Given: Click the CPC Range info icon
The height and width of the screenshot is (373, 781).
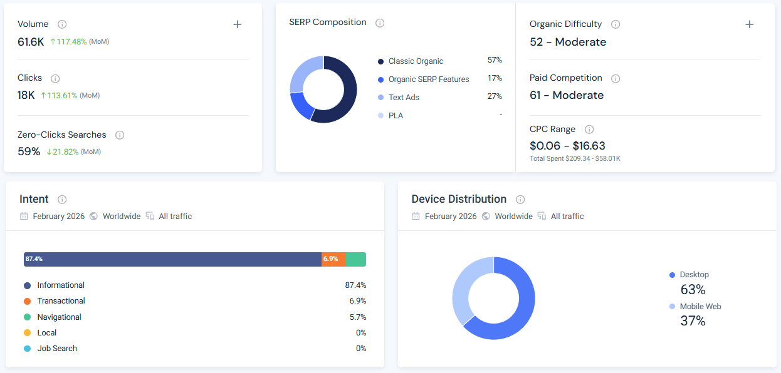Looking at the screenshot, I should click(589, 130).
